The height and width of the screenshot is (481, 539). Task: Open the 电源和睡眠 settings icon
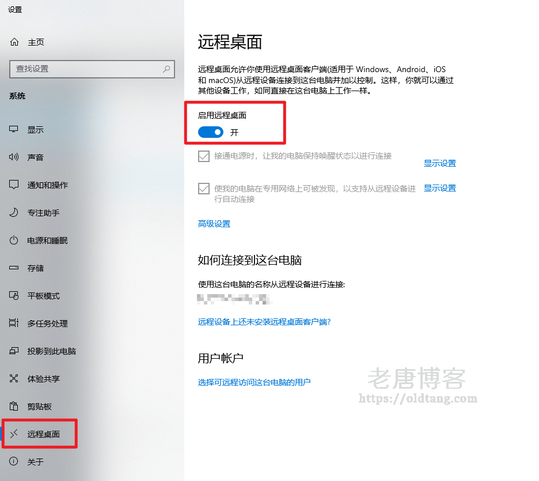(x=14, y=240)
